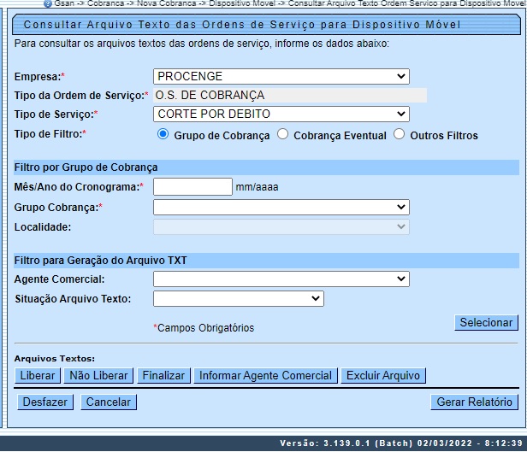Open the Empresa dropdown showing PROCENGE
527x452 pixels.
(x=281, y=77)
